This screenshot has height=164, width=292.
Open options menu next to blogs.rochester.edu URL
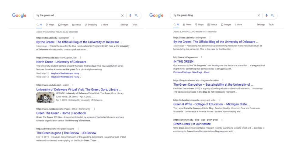click(x=223, y=80)
